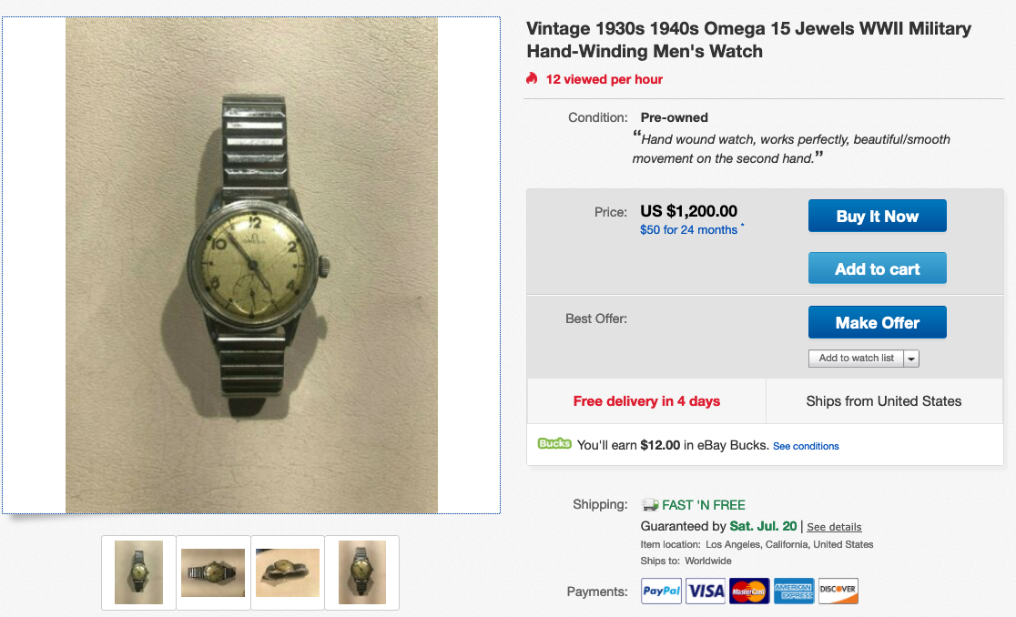Expand the Add to watch list dropdown arrow
Image resolution: width=1016 pixels, height=617 pixels.
[911, 359]
